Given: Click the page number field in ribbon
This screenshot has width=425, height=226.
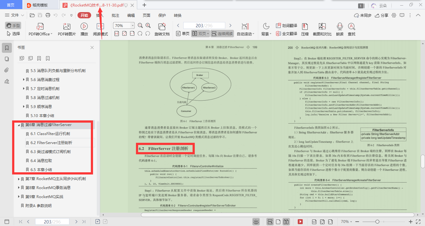Looking at the screenshot, I should click(x=204, y=26).
